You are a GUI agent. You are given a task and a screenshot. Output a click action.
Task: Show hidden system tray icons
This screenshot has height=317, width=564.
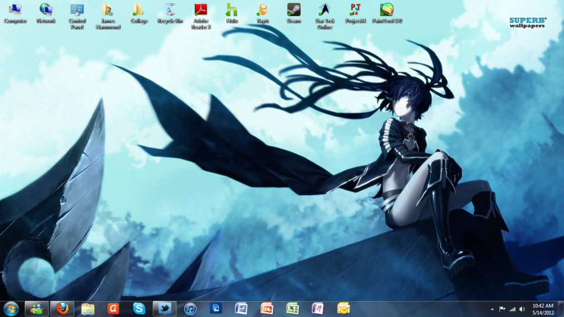pos(492,309)
